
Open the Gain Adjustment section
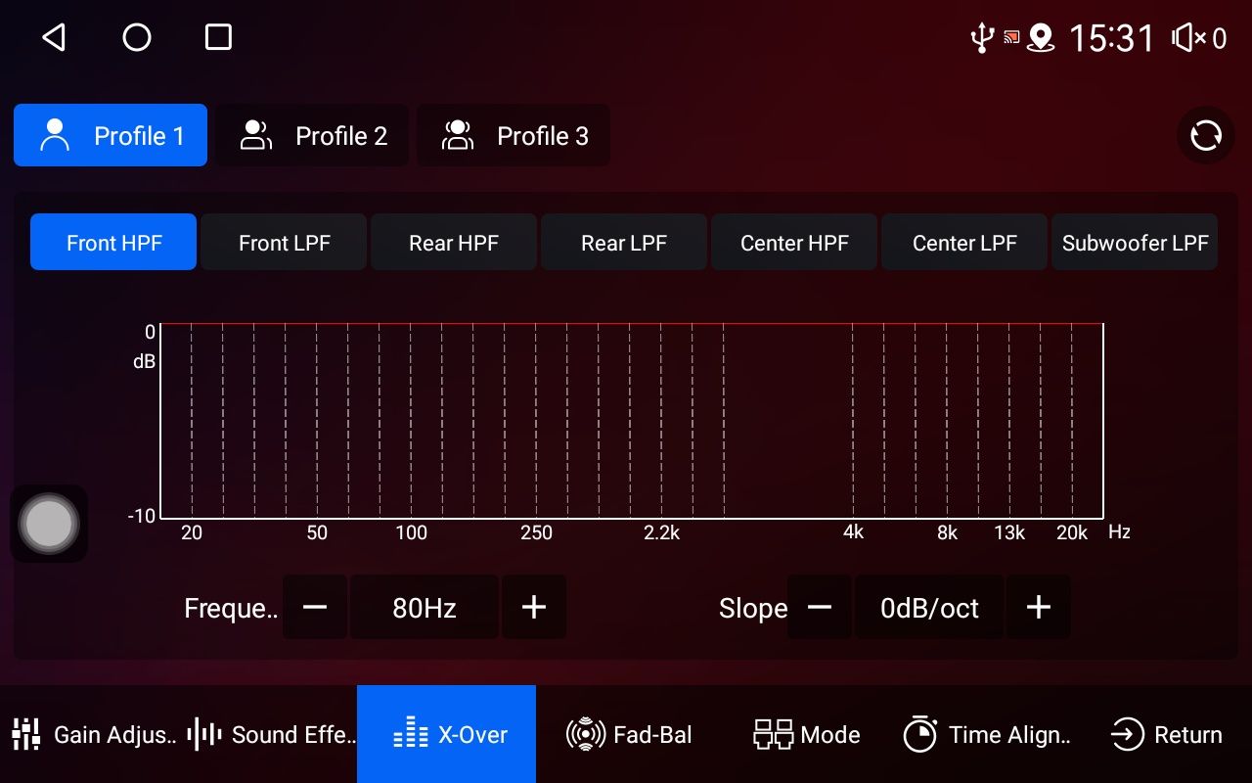[94, 734]
